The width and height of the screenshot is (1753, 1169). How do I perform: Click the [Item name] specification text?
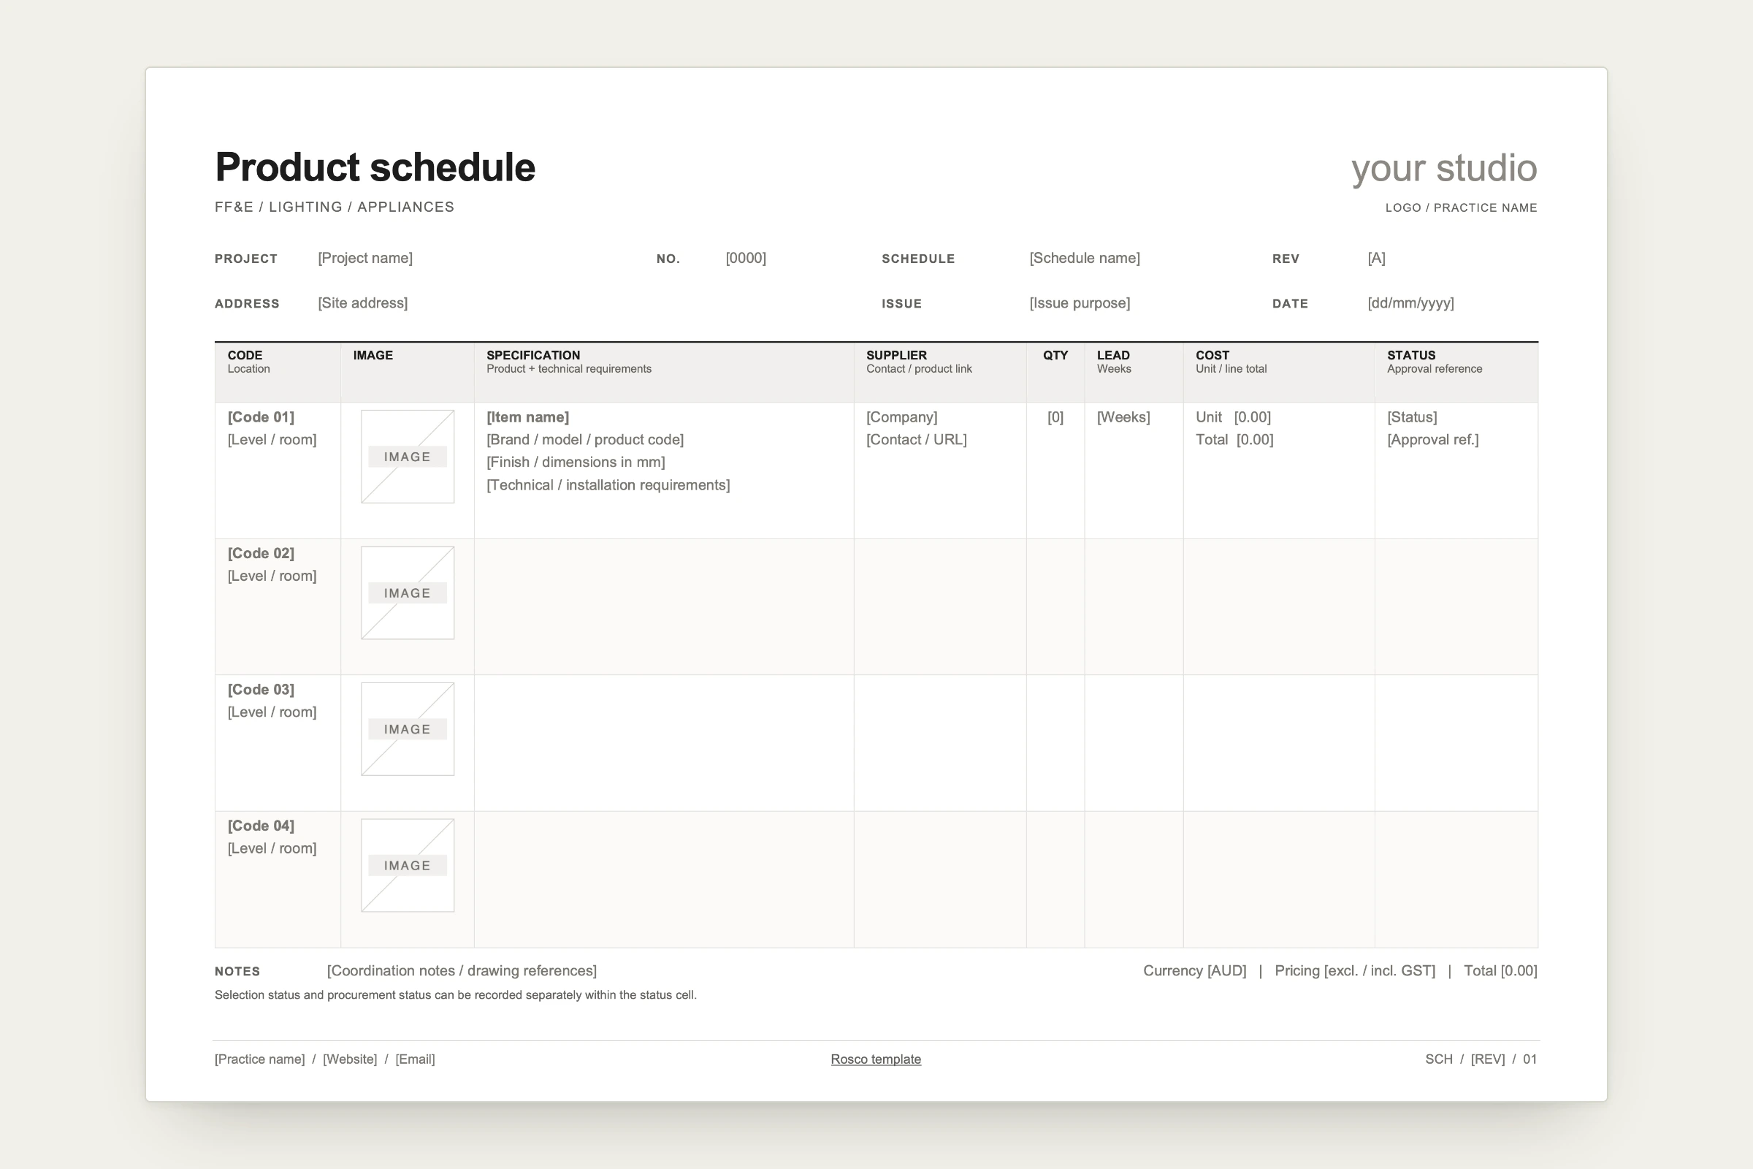tap(527, 416)
